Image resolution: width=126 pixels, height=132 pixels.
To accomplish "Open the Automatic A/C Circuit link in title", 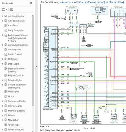I will (93, 2).
